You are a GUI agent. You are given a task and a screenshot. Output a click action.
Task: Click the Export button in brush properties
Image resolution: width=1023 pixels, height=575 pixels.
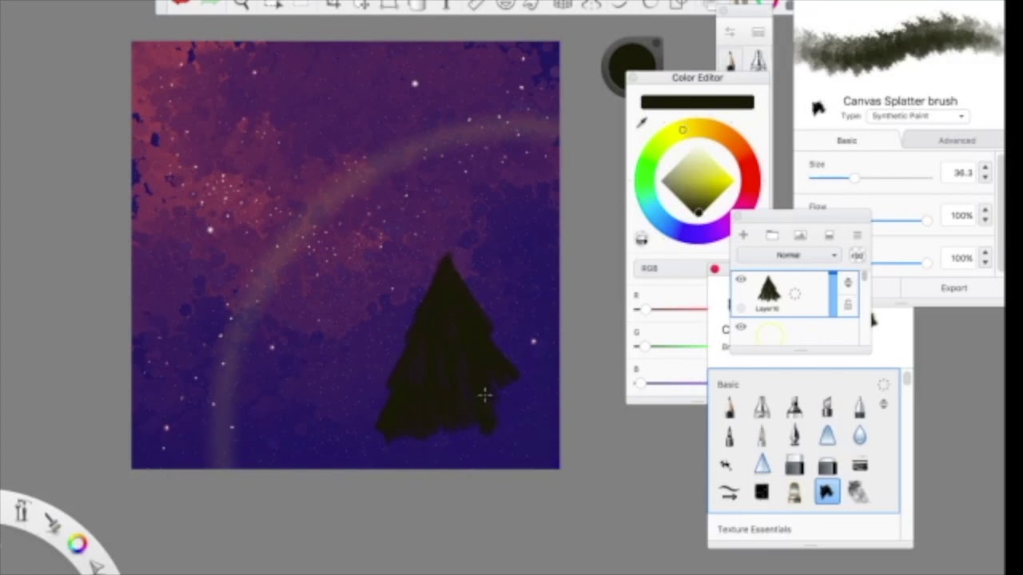(953, 288)
